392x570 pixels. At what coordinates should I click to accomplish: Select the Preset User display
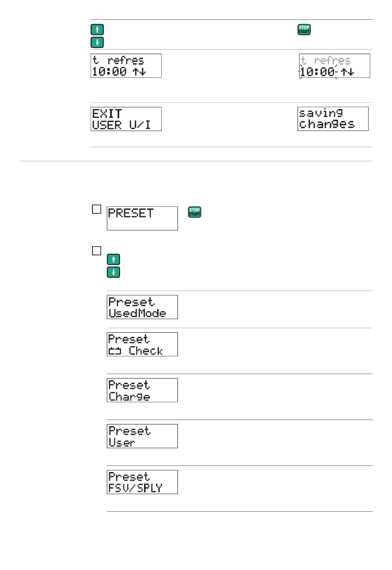pyautogui.click(x=142, y=436)
